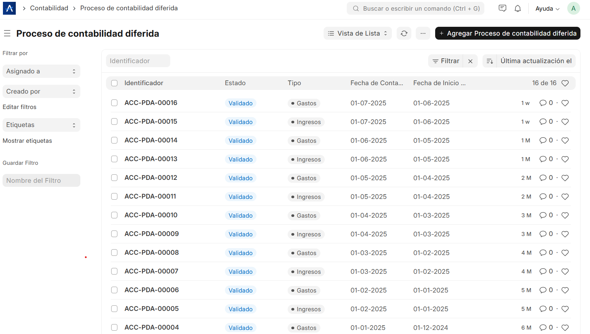Focus the search command bar

pos(416,8)
